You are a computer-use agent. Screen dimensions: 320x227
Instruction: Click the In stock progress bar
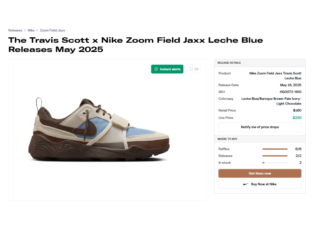point(275,163)
